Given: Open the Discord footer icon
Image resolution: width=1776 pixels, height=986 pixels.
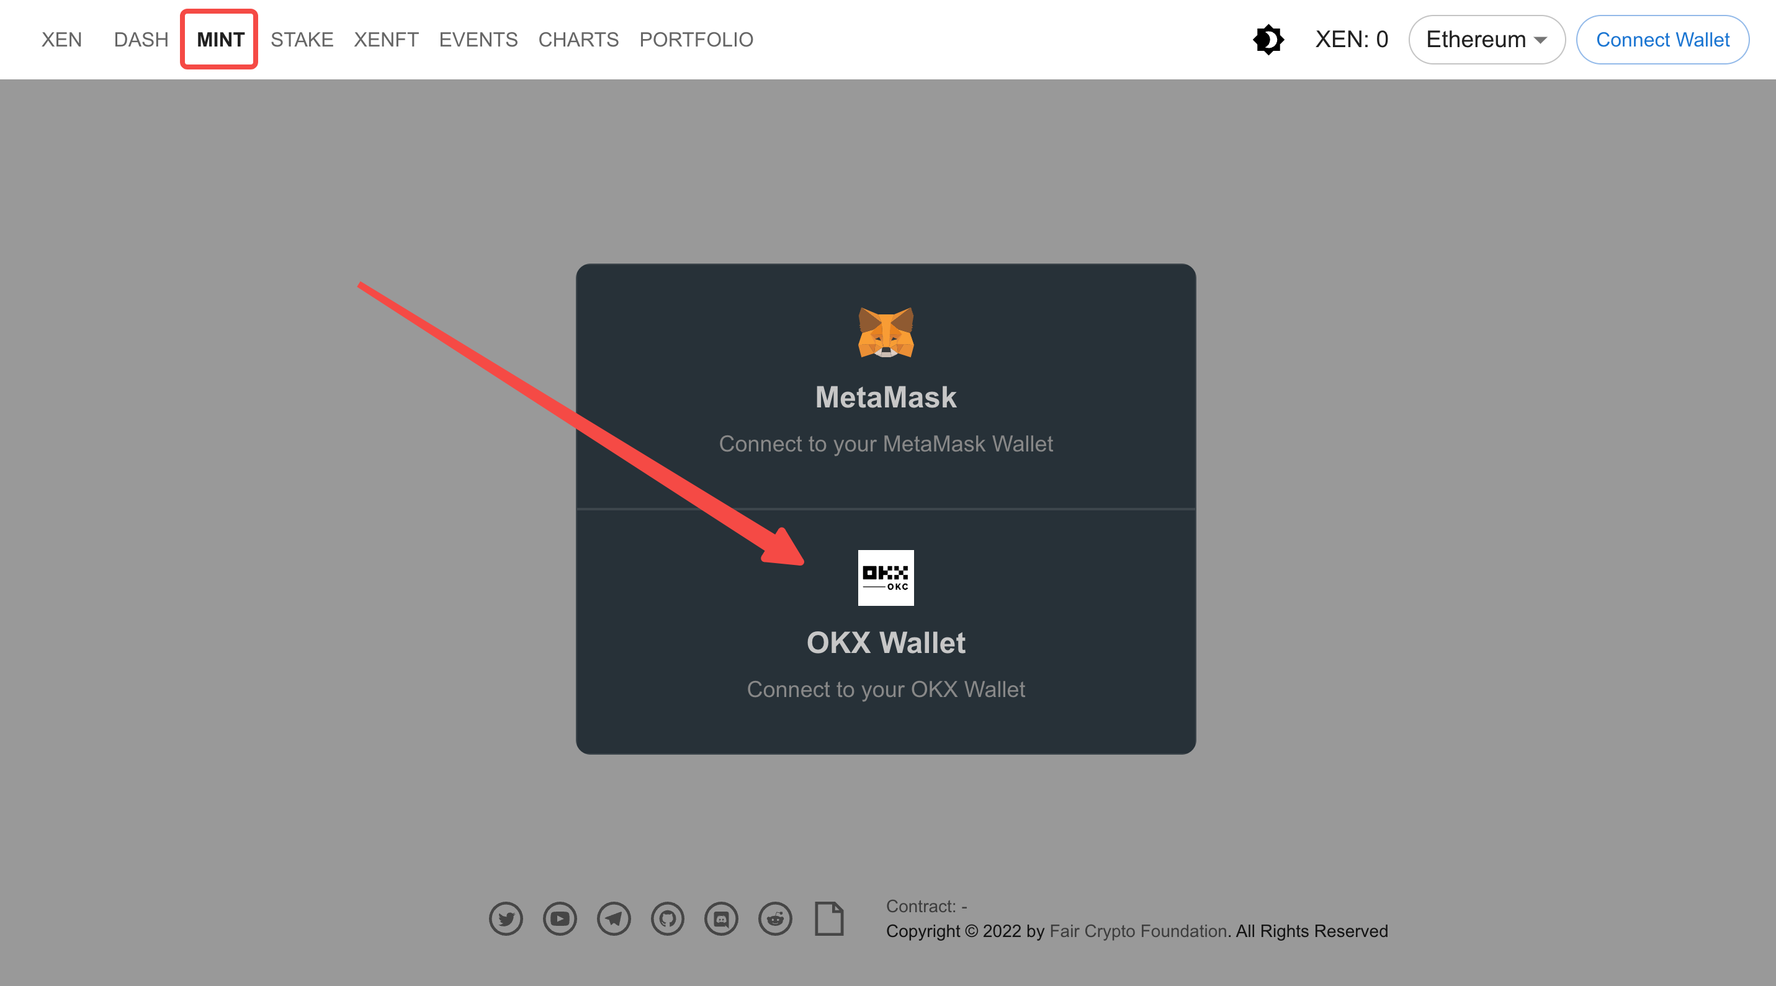Looking at the screenshot, I should (x=721, y=918).
